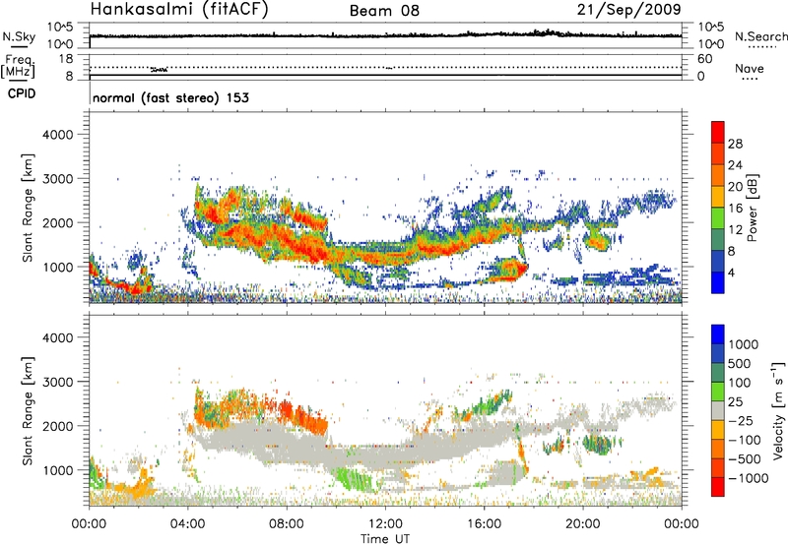Screen dimensions: 788x545
Task: Click the 4000 tick of power panel
Action: (57, 135)
